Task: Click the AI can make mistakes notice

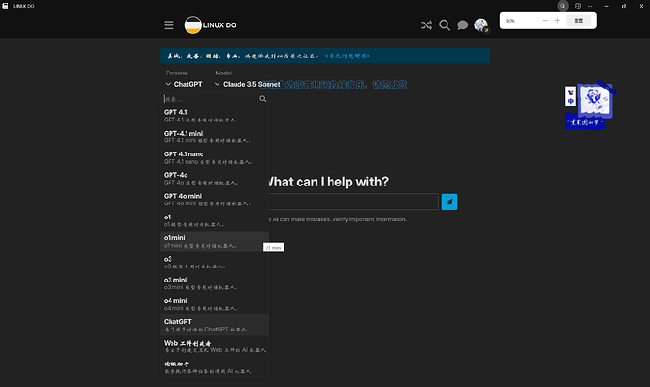Action: (x=338, y=219)
